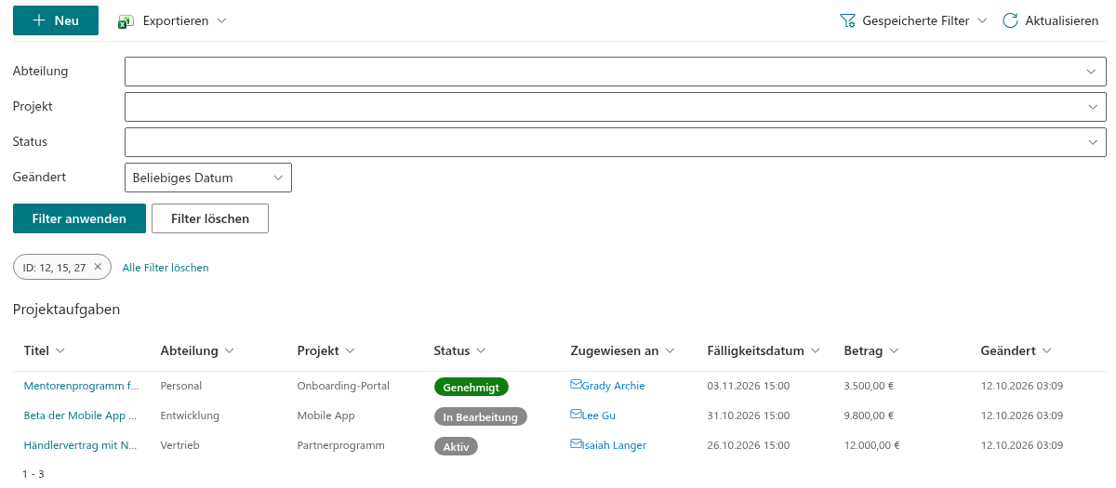Click the Filter löschen button
1116x488 pixels.
tap(210, 218)
